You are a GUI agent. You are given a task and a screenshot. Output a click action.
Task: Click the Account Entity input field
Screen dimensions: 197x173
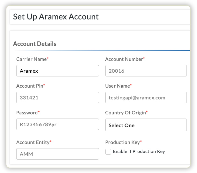point(57,154)
